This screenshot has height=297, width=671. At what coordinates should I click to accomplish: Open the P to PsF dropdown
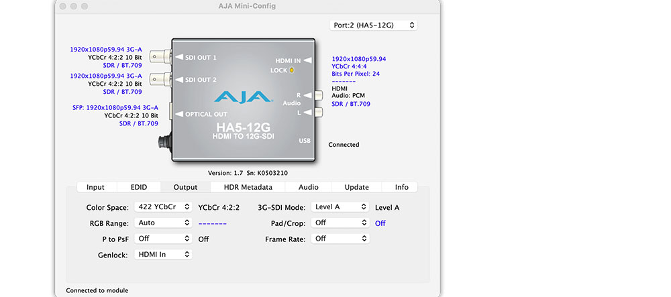[x=163, y=239]
